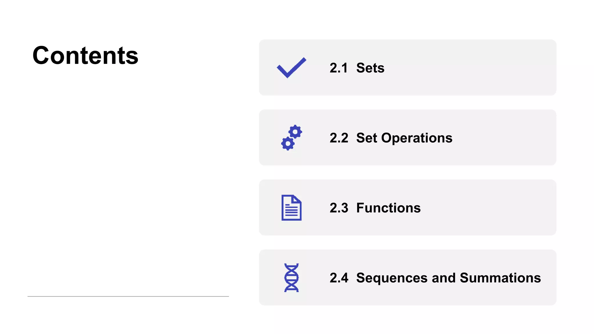
Task: Select the Sets card background
Action: pos(408,68)
